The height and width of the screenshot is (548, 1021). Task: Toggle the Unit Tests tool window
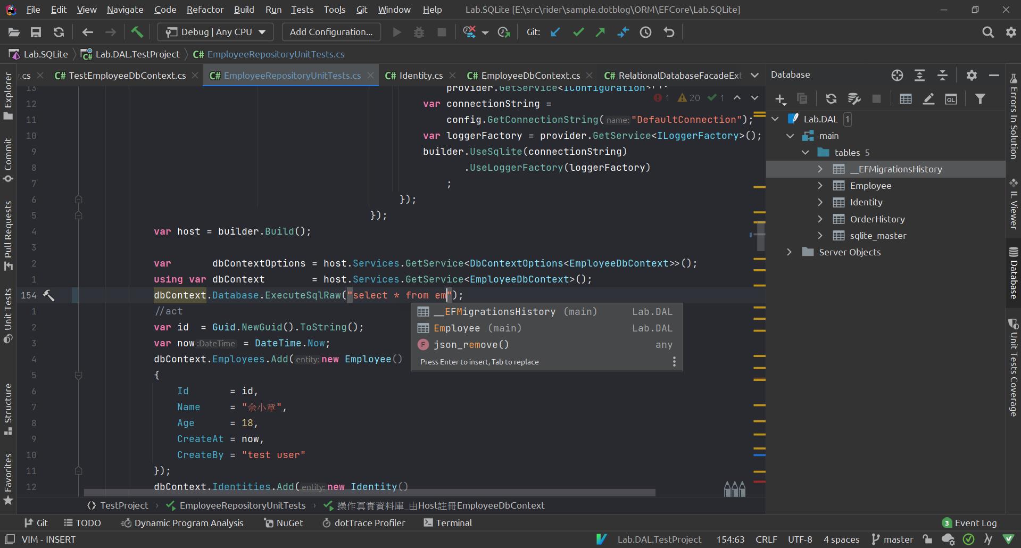pos(8,316)
